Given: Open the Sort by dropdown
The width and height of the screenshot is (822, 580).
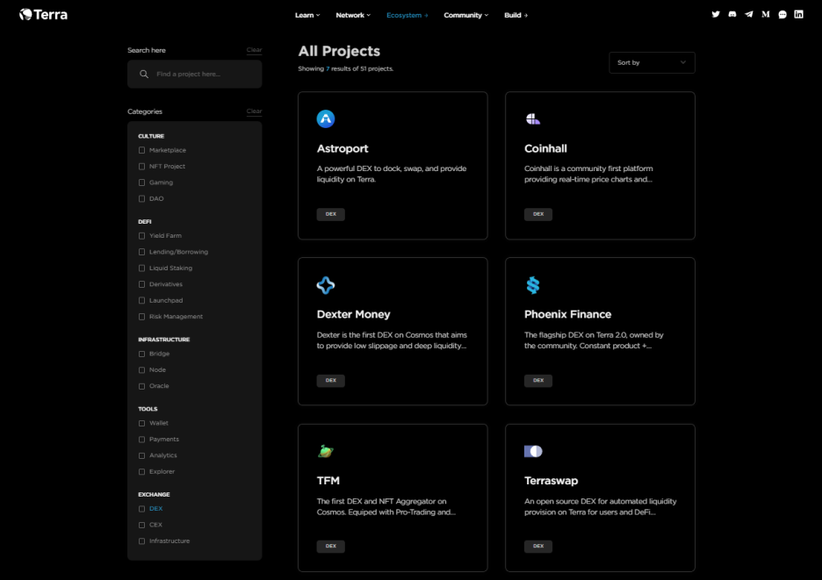Looking at the screenshot, I should [x=652, y=62].
